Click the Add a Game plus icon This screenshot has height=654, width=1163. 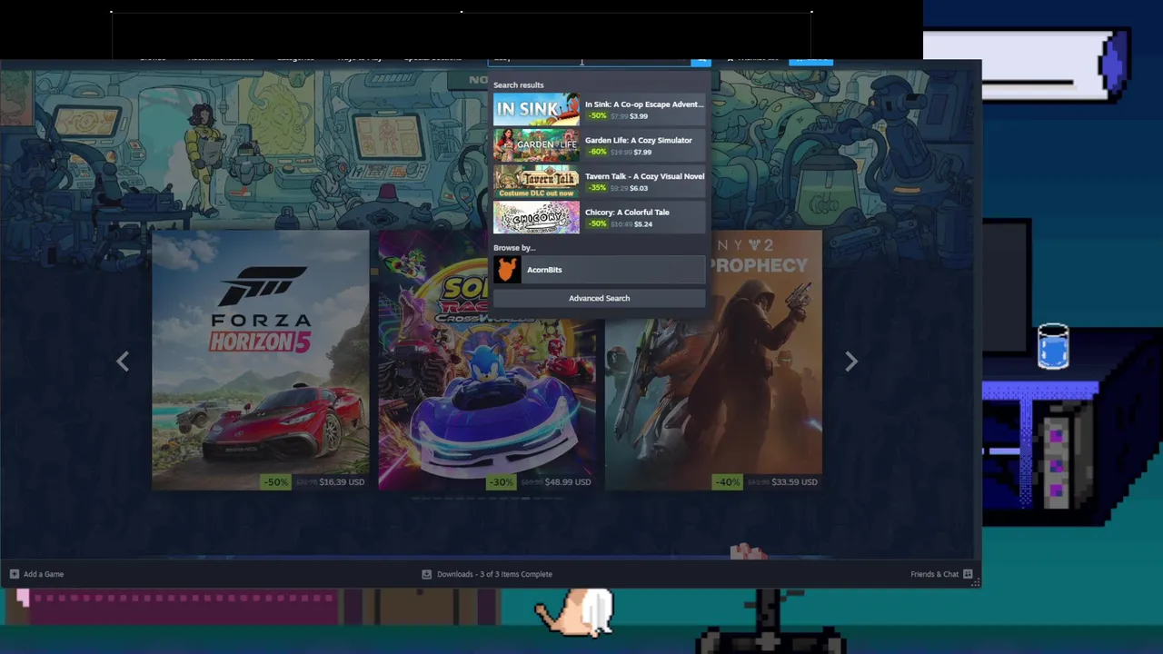14,574
